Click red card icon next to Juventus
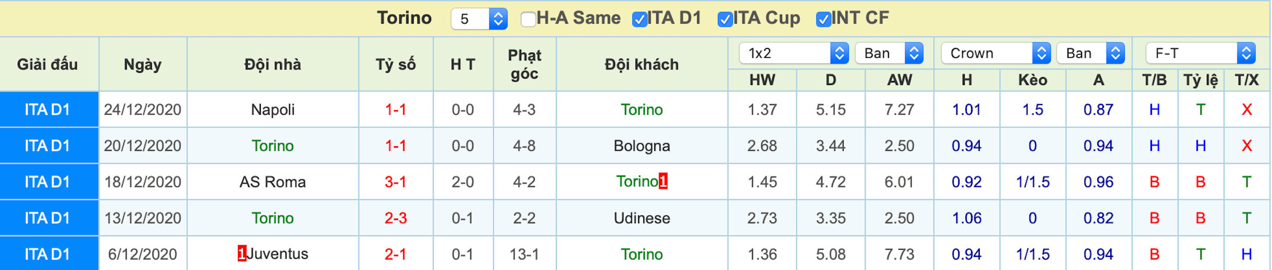The height and width of the screenshot is (270, 1272). click(242, 253)
